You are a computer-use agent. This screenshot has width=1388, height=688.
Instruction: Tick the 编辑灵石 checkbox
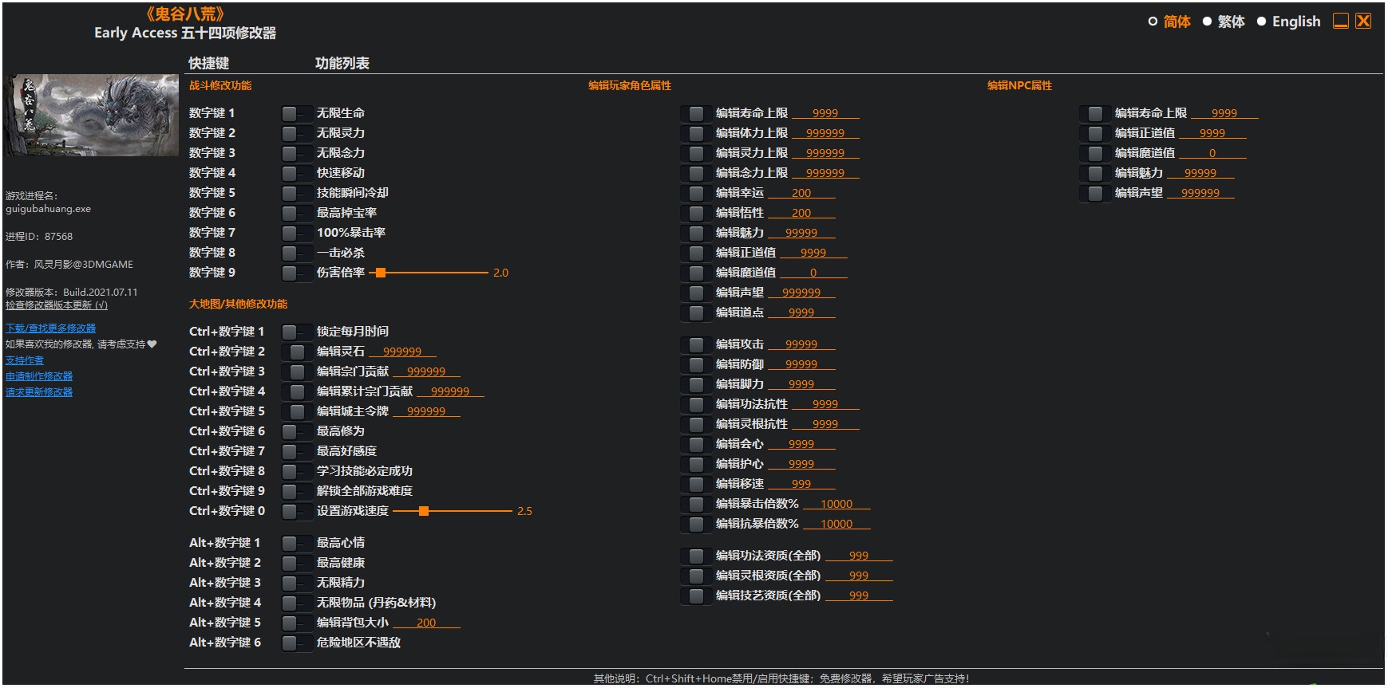point(297,352)
